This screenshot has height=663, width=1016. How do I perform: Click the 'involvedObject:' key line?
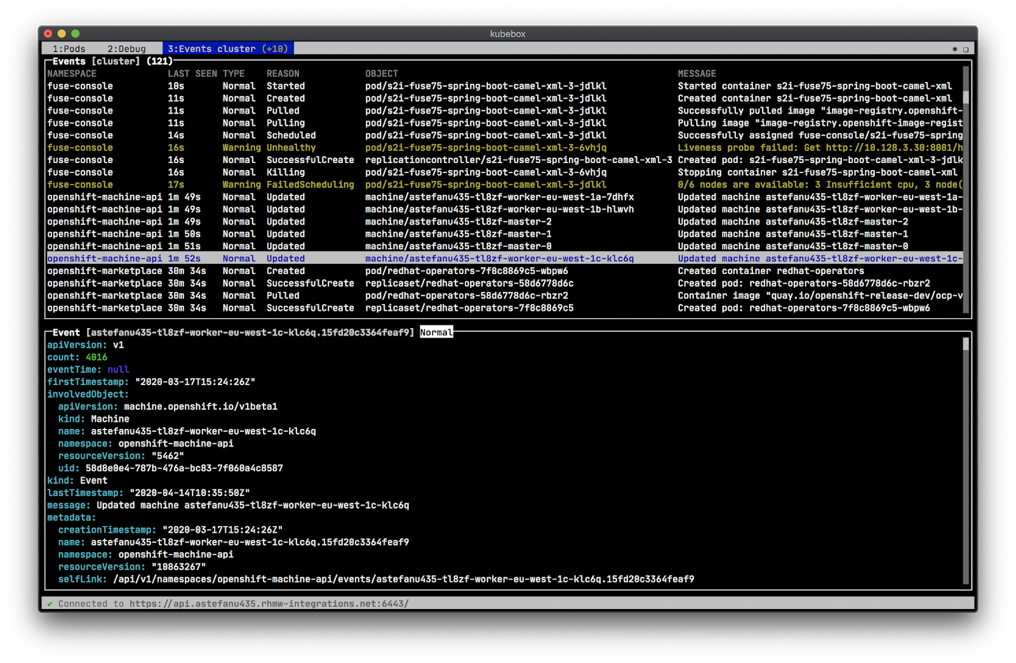click(x=88, y=395)
